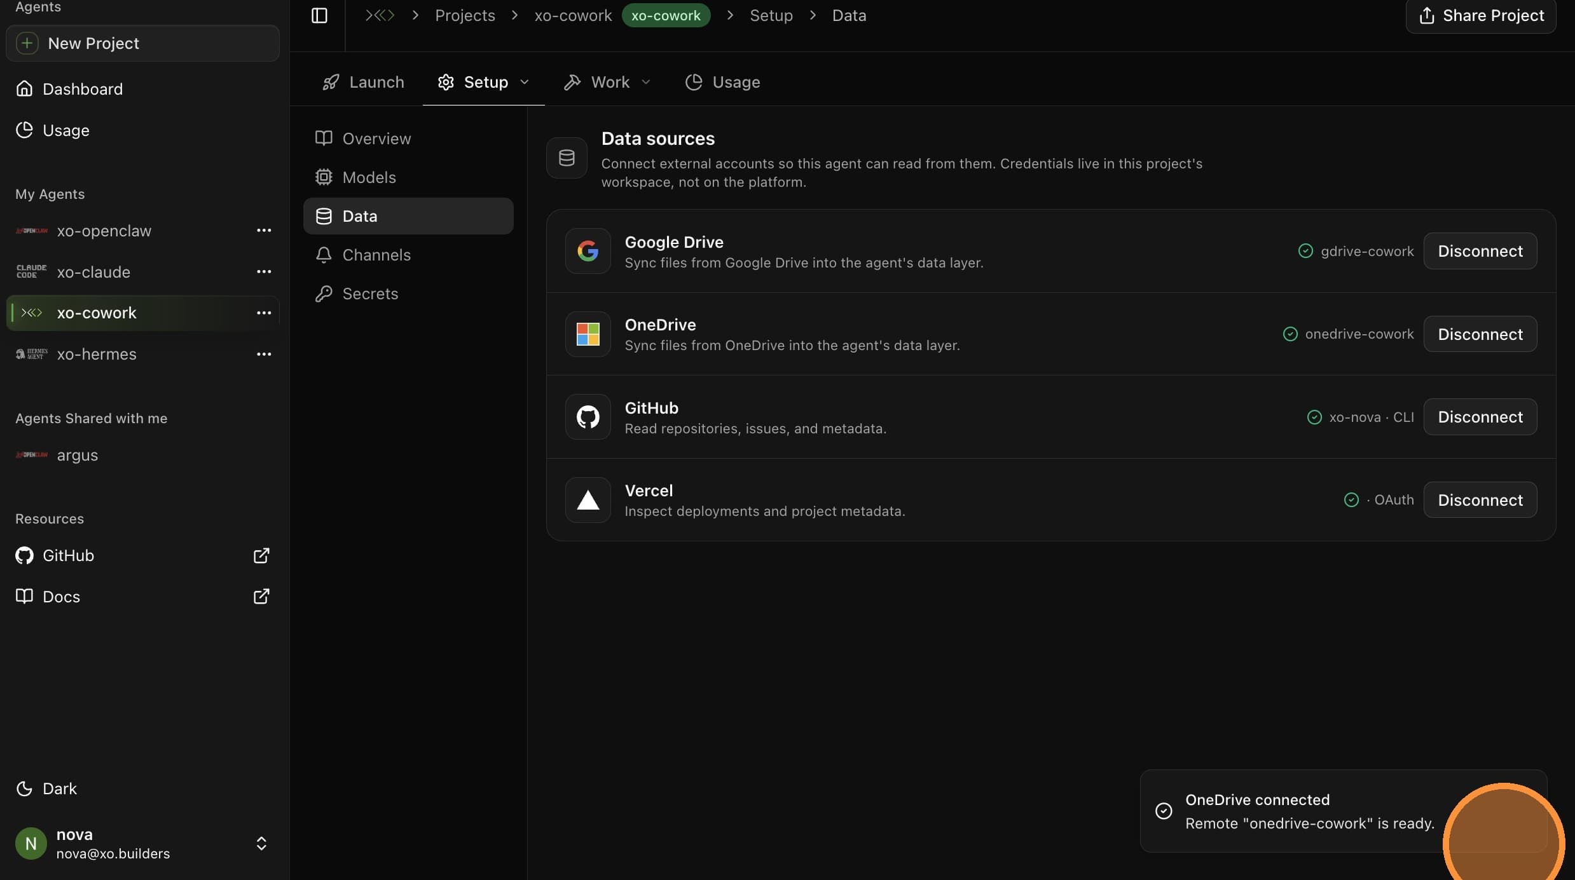1575x880 pixels.
Task: Click the OneDrive connected toast notification
Action: coord(1343,811)
